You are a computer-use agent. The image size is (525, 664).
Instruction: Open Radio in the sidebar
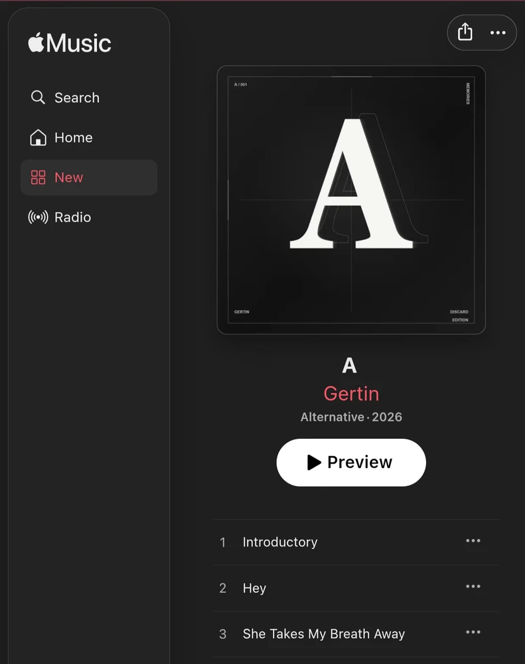click(89, 217)
